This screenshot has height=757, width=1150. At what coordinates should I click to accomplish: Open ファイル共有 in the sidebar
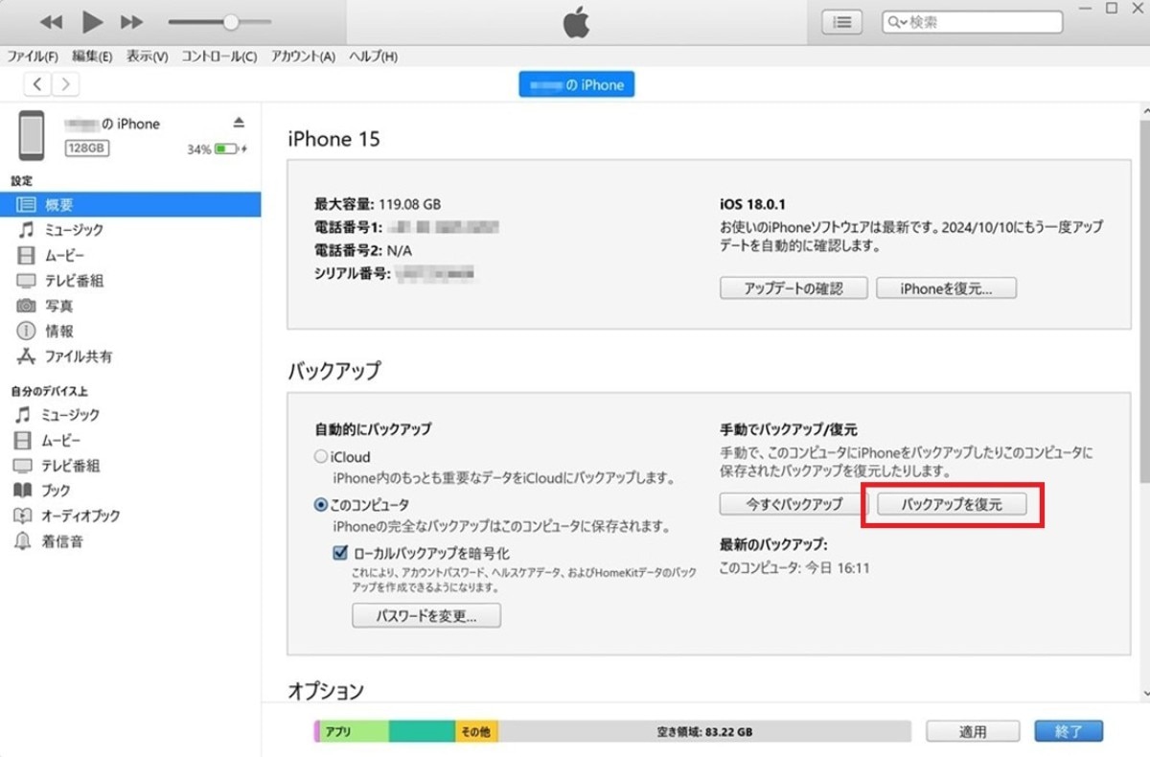(78, 356)
